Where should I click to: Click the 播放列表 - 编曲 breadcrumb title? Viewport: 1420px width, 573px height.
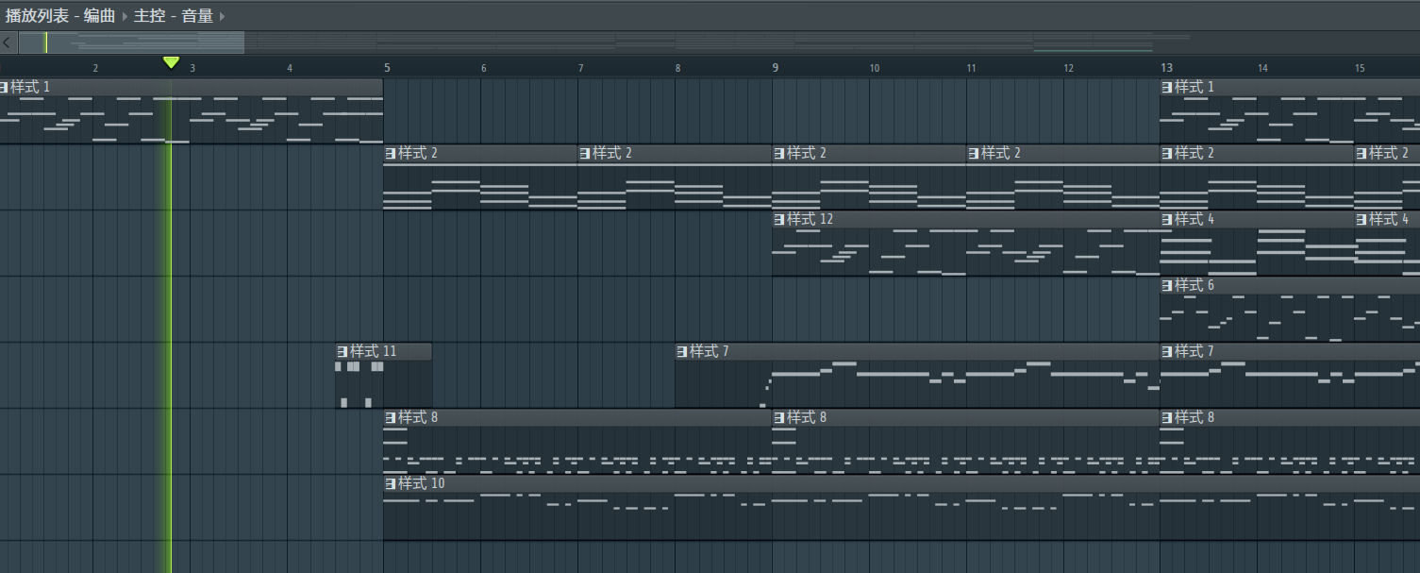[59, 15]
